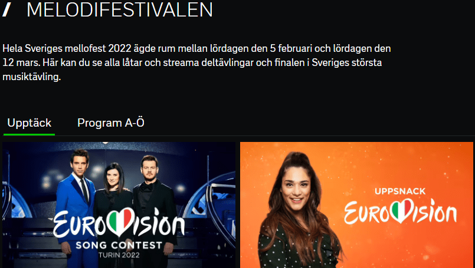
Task: Open the Uppsnack Eurovision orange thumbnail
Action: [356, 205]
